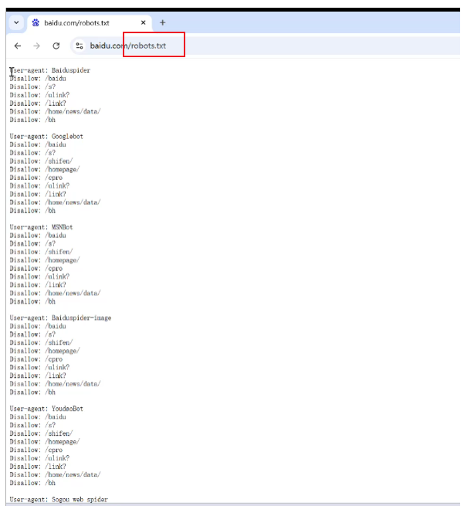
Task: Open the tab search dropdown chevron
Action: coord(16,22)
